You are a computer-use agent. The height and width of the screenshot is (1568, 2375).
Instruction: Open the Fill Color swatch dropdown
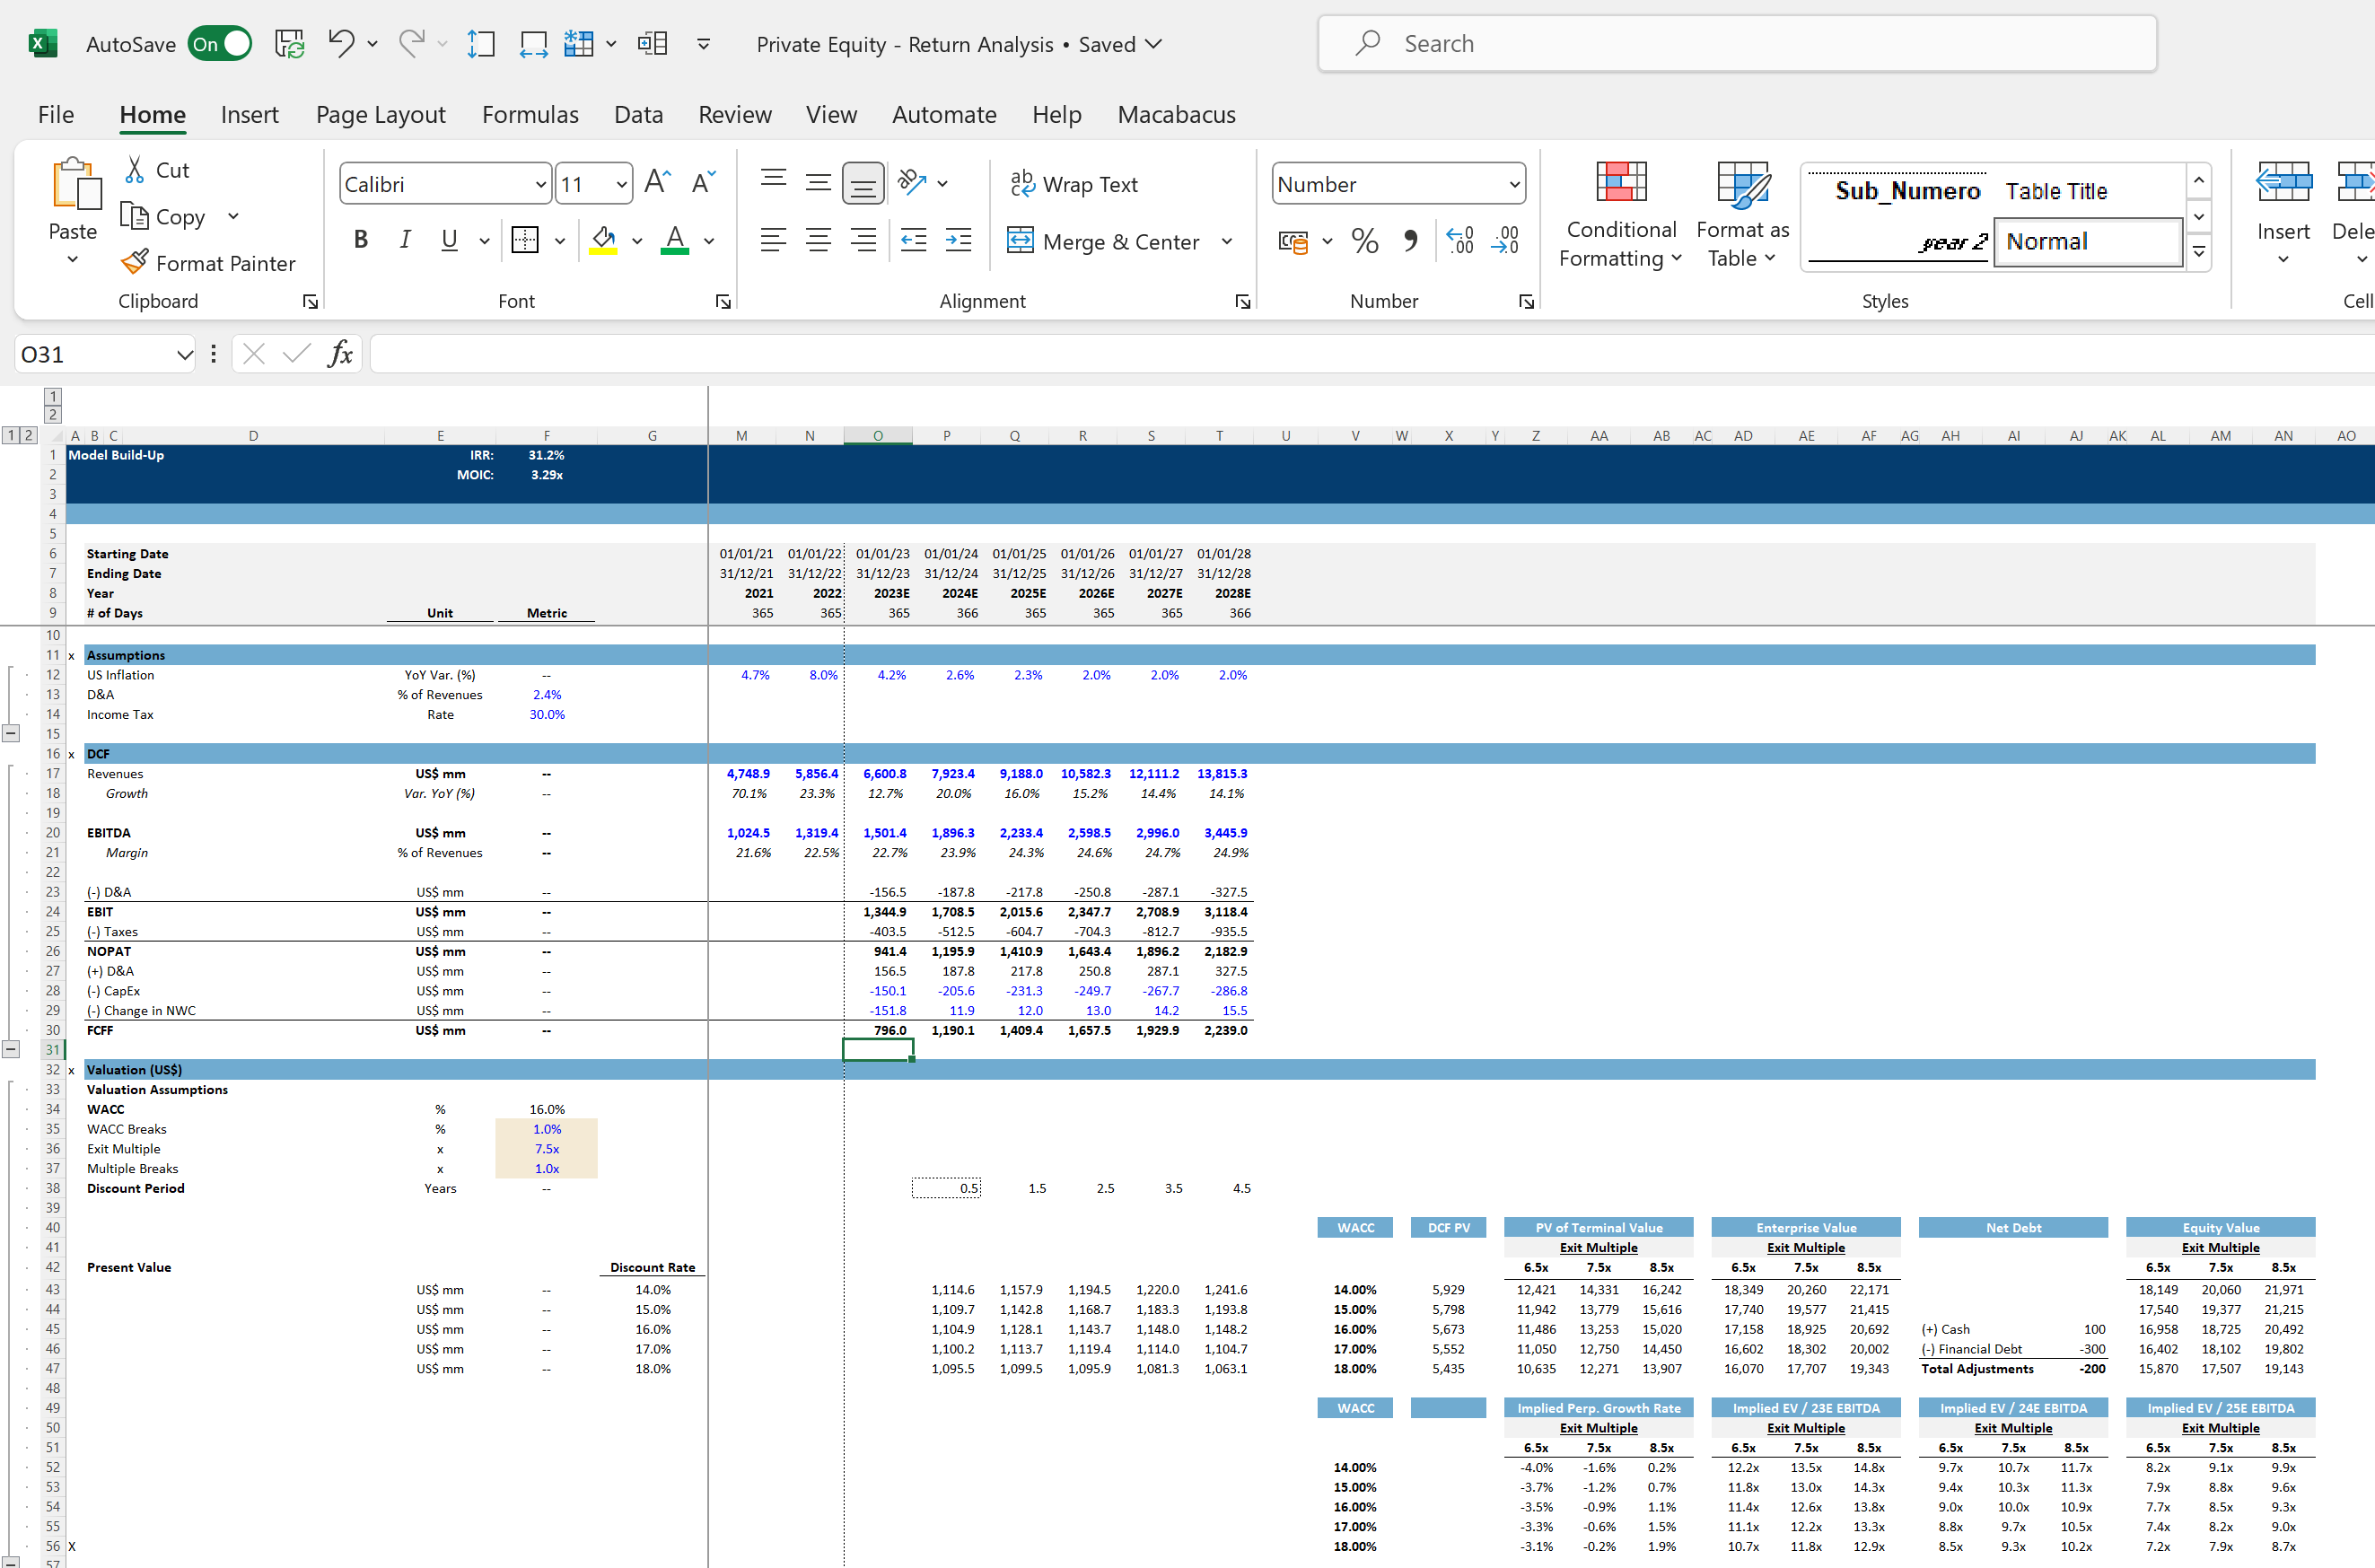click(x=638, y=240)
